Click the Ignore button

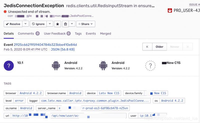coord(38,24)
